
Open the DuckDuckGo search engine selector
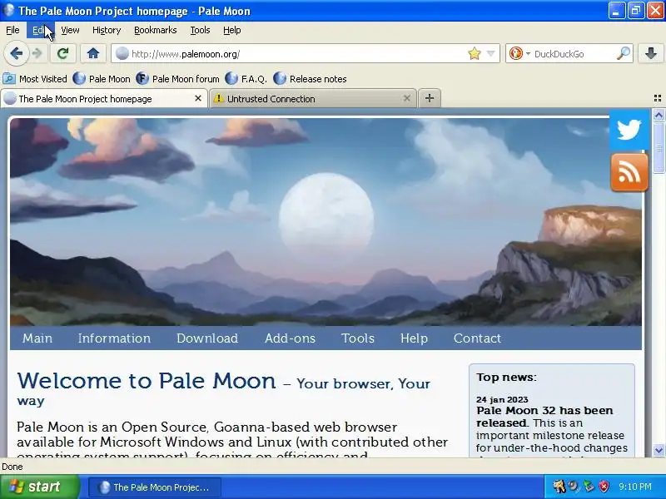click(519, 54)
